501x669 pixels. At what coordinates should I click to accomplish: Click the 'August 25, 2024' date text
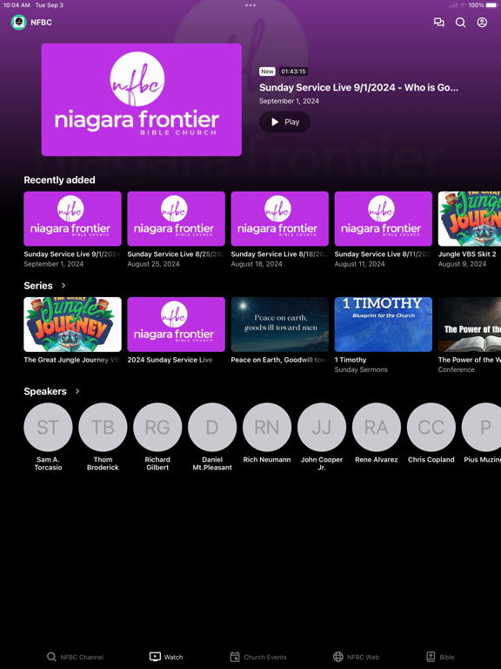(153, 264)
